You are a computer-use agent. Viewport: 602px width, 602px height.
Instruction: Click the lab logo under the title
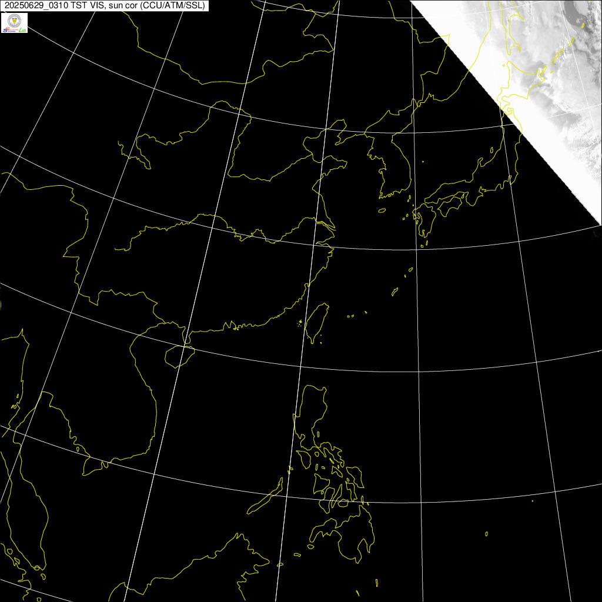coord(14,23)
